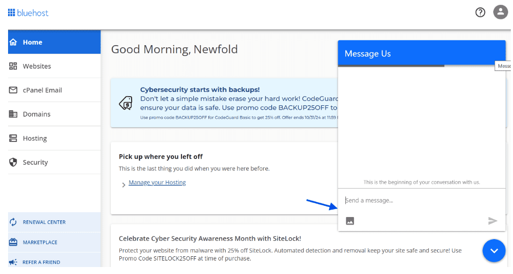This screenshot has width=513, height=274.
Task: Open the Domains sidebar item
Action: coord(54,114)
